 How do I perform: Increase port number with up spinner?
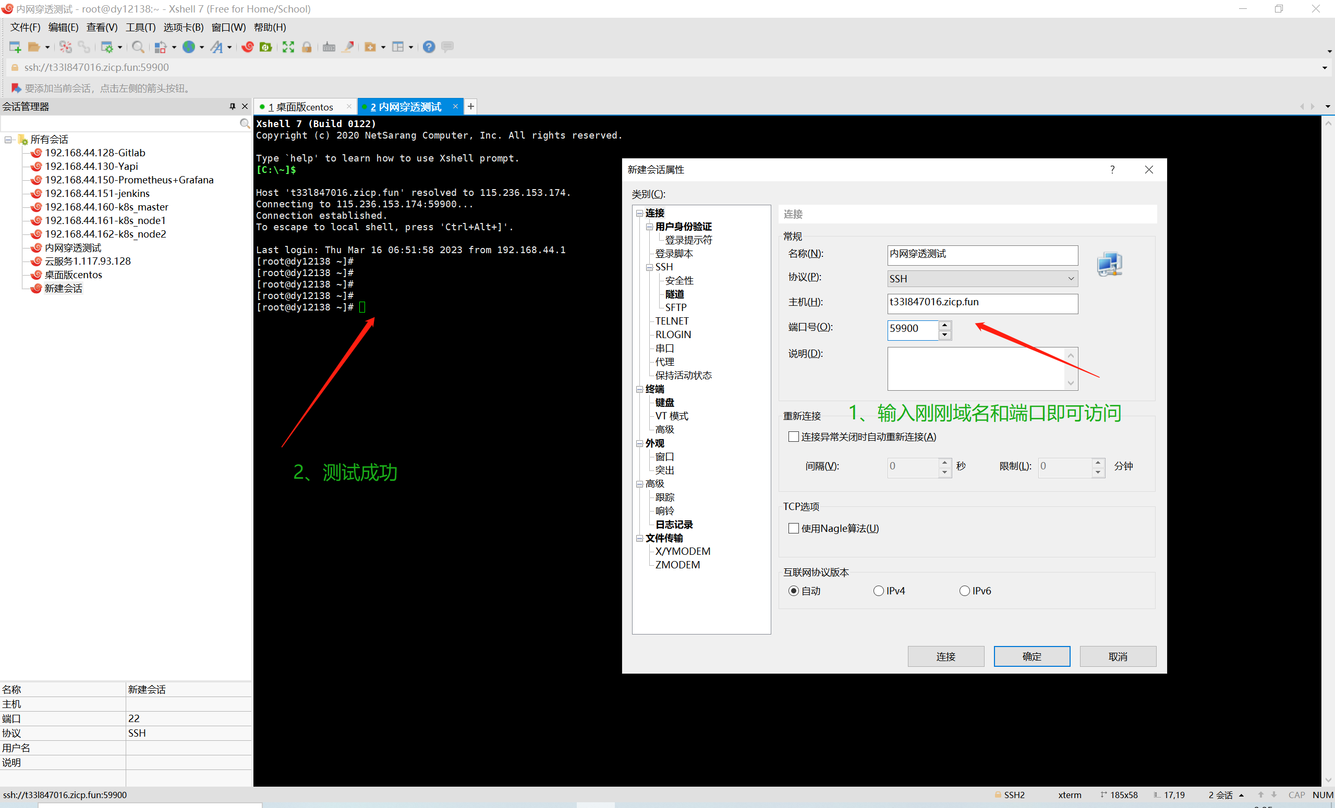pos(945,325)
